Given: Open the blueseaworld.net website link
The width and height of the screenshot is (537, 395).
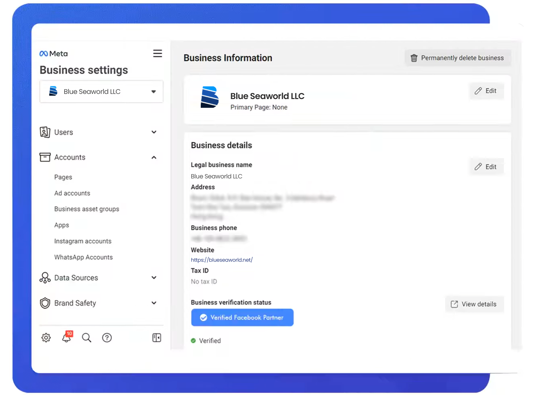Looking at the screenshot, I should (x=222, y=260).
